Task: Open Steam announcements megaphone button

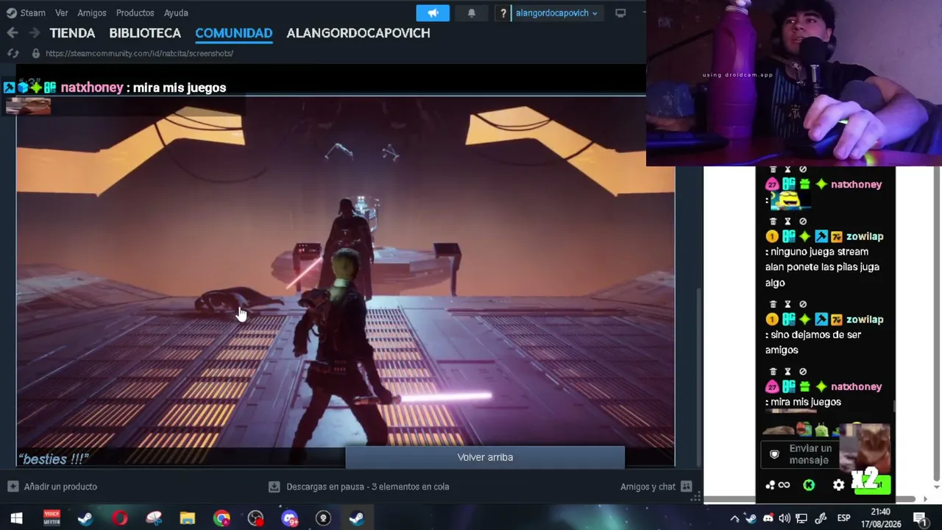Action: [x=433, y=13]
